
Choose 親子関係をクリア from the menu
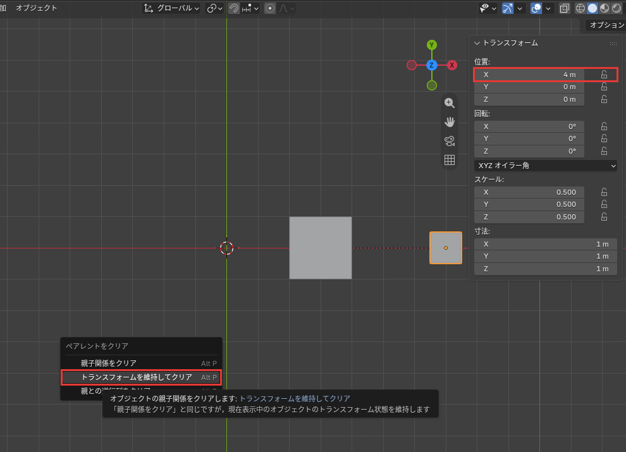142,363
